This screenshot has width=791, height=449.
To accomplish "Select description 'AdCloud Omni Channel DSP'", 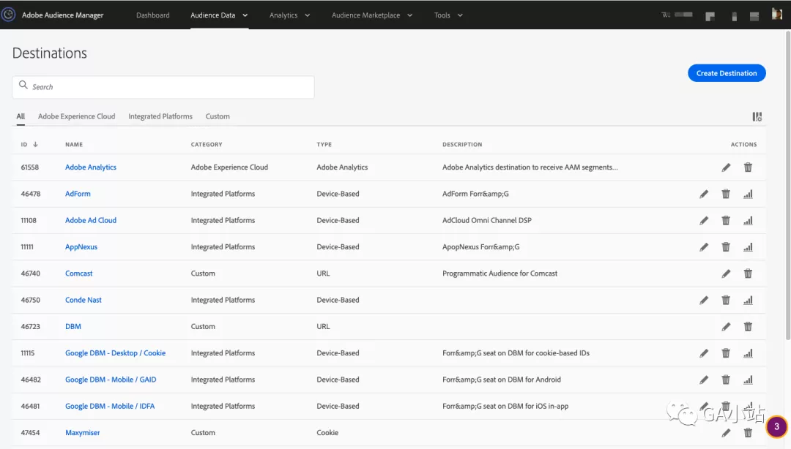I will click(487, 220).
